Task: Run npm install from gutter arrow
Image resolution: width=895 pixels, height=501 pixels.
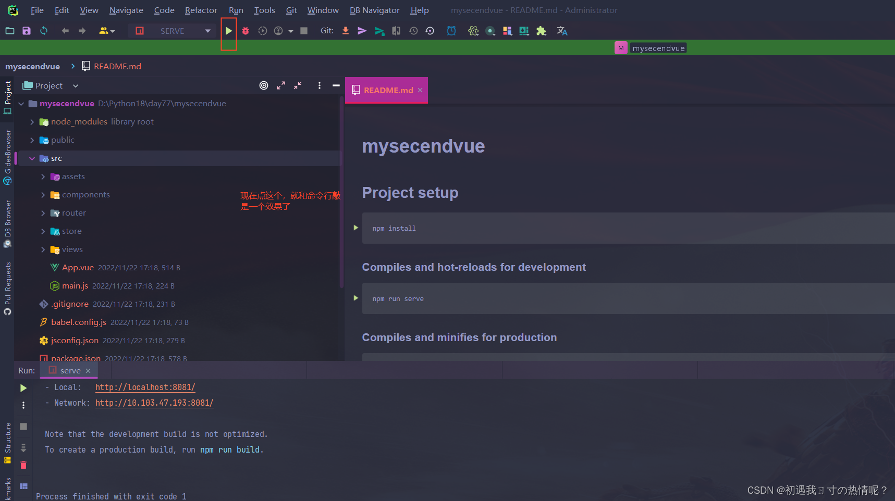Action: point(356,228)
